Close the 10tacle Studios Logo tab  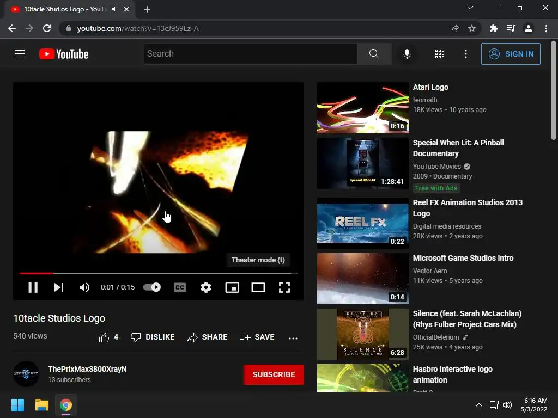pos(126,9)
